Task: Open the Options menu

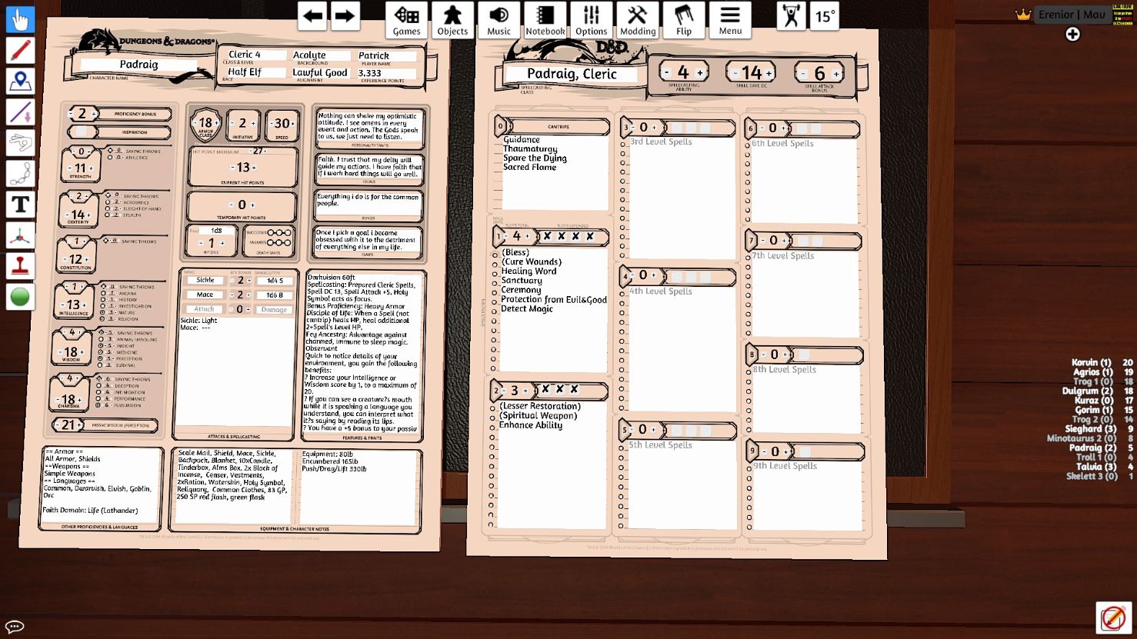Action: [591, 19]
